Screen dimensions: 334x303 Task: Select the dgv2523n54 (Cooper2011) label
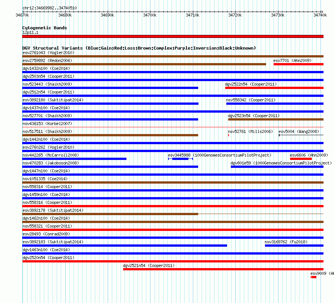254,116
